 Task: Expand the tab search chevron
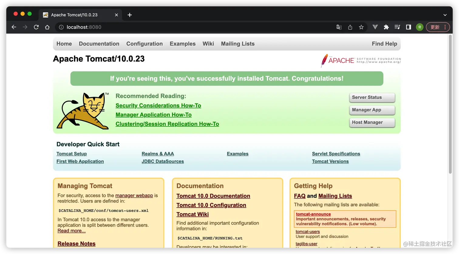click(445, 15)
